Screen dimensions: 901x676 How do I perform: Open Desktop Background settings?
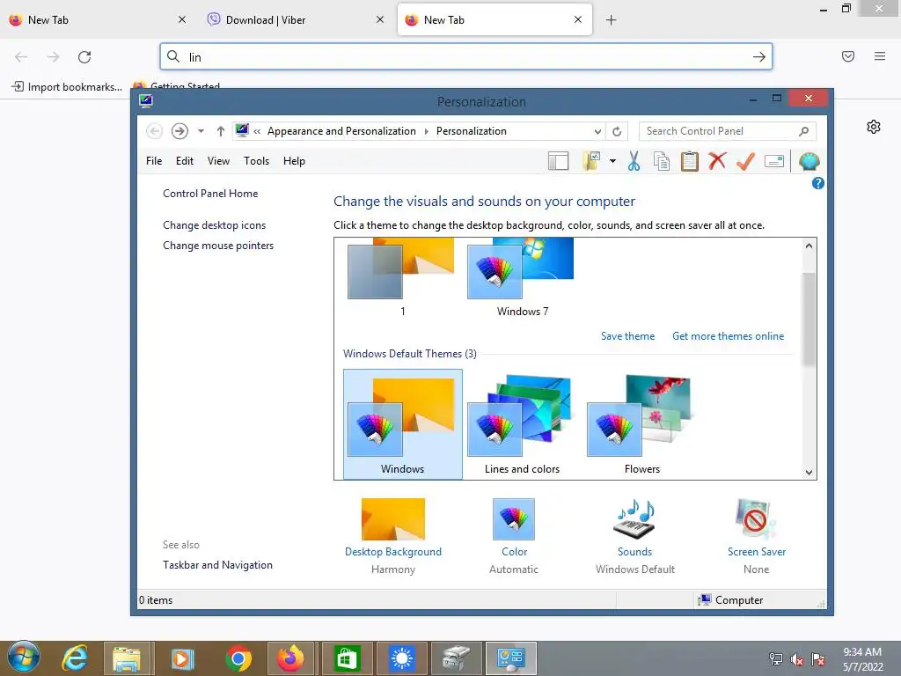(393, 536)
